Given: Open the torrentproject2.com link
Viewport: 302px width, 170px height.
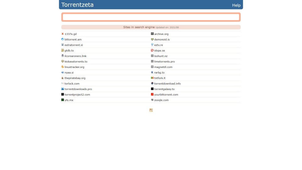Looking at the screenshot, I should click(x=77, y=95).
